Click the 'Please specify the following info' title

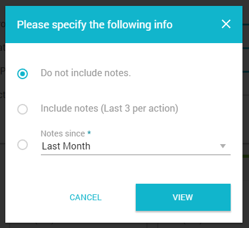[95, 25]
